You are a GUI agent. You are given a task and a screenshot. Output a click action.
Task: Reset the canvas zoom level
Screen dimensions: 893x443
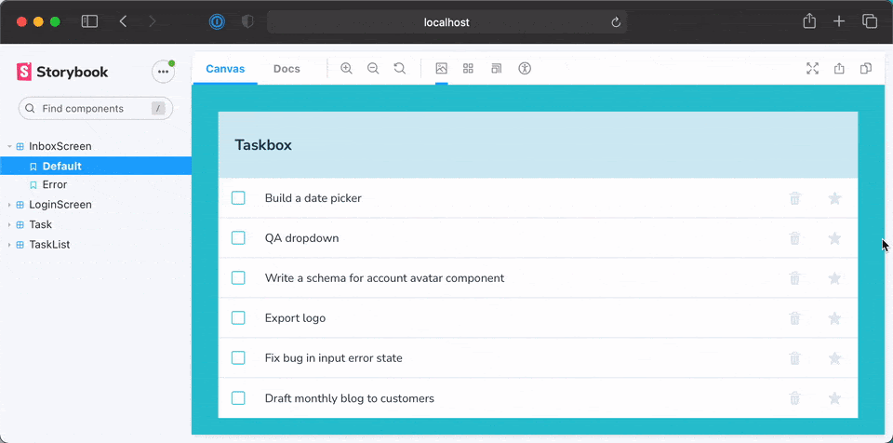point(400,69)
